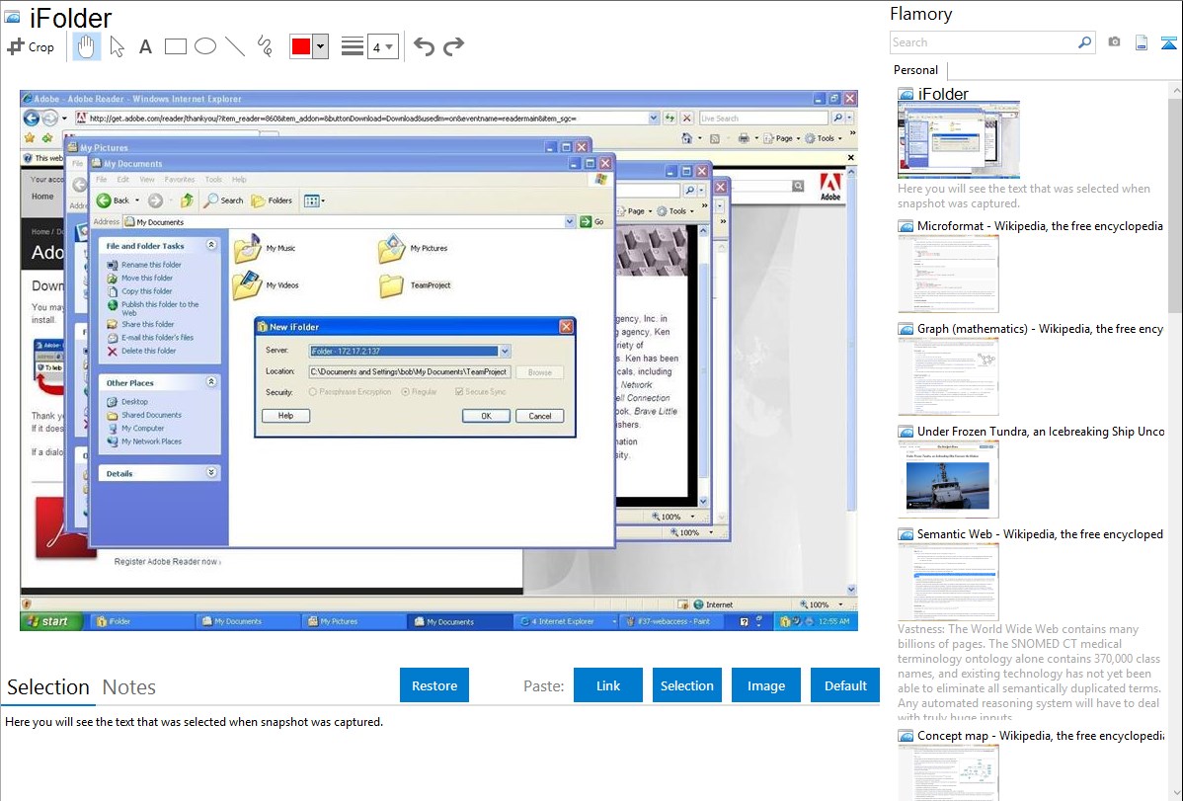Image resolution: width=1183 pixels, height=801 pixels.
Task: Open the Server dropdown in New iFolder
Action: click(505, 351)
